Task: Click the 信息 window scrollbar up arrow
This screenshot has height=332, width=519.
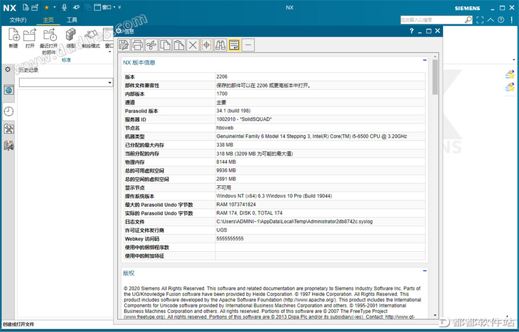Action: coord(435,56)
